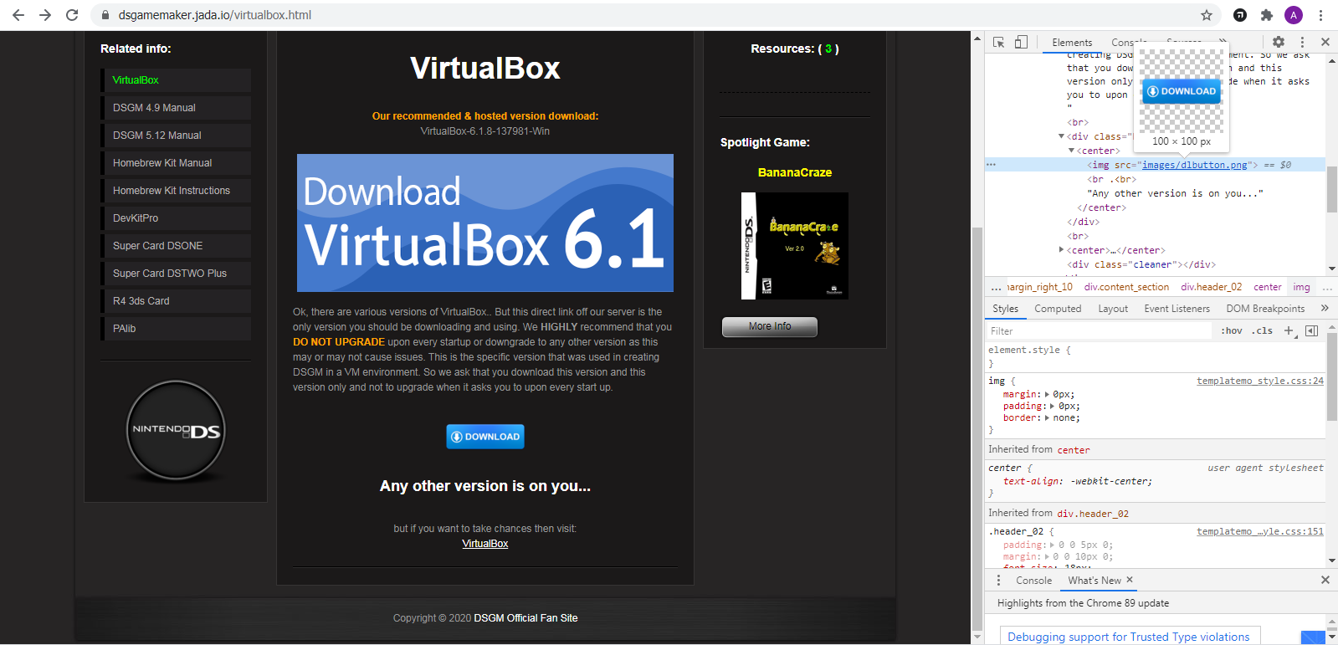The height and width of the screenshot is (645, 1338).
Task: Expand the collapsed center element node
Action: pos(1062,250)
